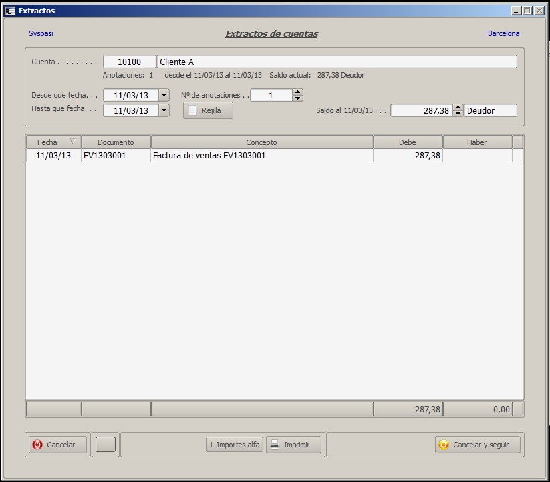Click the Haber total 0,00 in footer
The image size is (550, 482).
477,409
